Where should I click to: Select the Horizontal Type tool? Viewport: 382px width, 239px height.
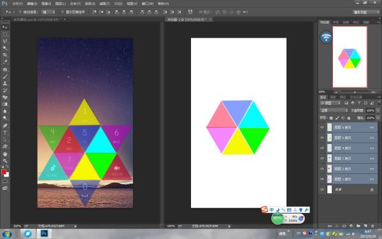(5, 133)
